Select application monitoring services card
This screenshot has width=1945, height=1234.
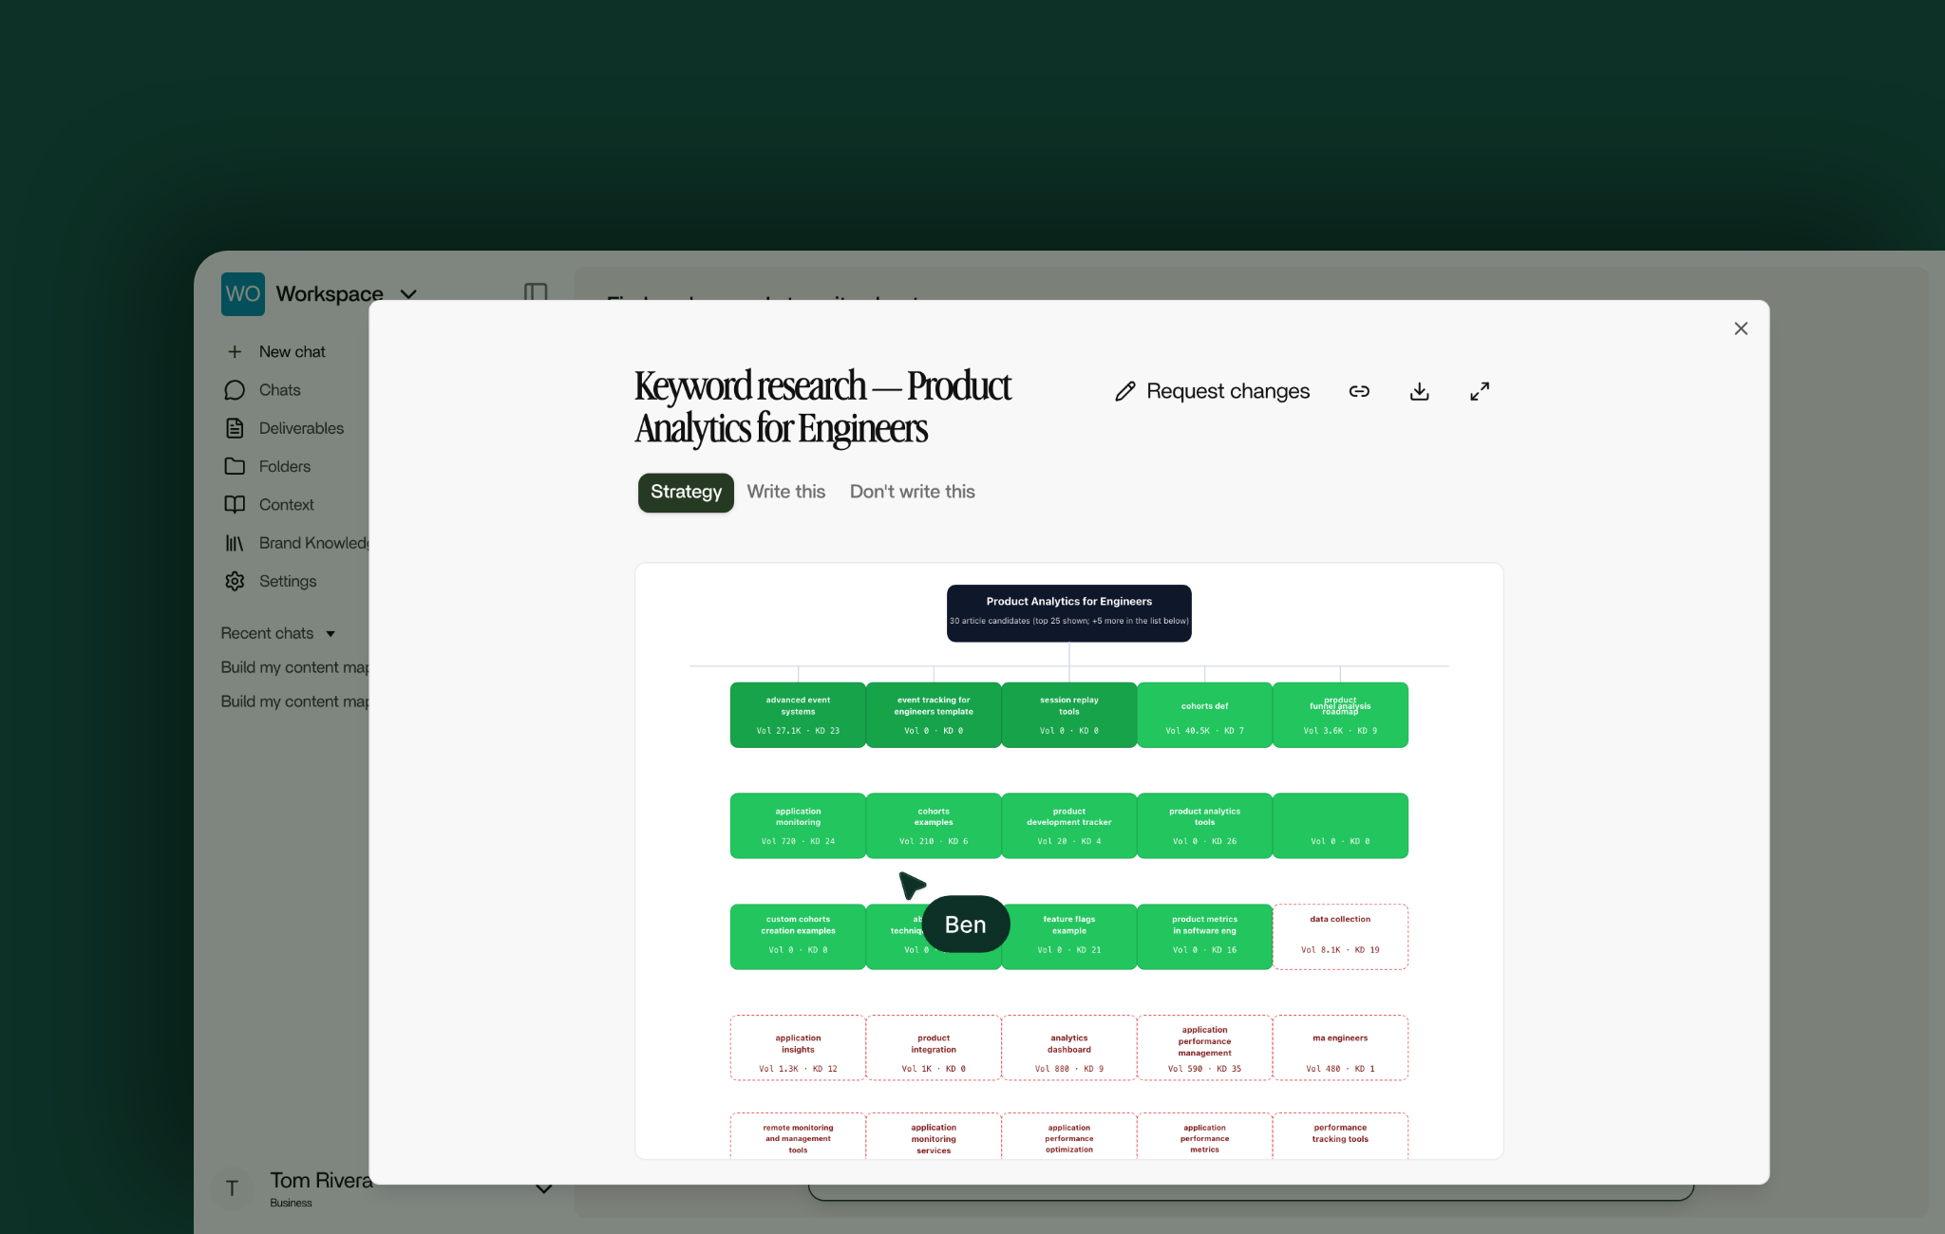tap(934, 1136)
